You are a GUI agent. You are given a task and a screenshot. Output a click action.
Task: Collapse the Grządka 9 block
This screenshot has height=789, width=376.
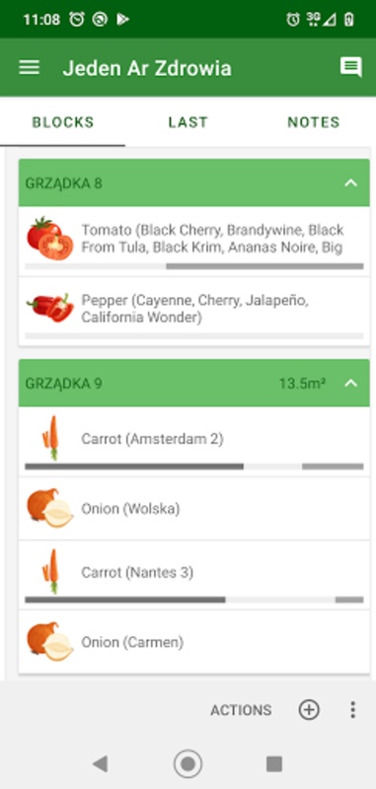coord(350,383)
